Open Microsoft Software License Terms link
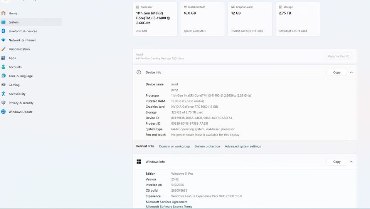370x209 pixels. (169, 207)
